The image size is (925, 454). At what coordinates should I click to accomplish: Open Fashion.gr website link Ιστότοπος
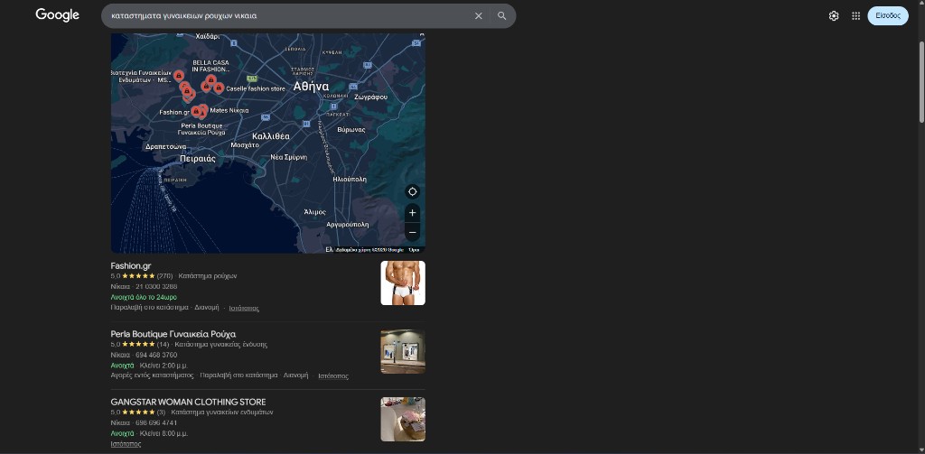coord(244,308)
